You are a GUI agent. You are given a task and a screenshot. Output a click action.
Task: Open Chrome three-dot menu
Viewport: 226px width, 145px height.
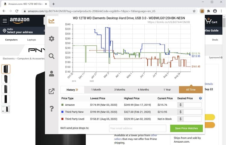[221, 11]
